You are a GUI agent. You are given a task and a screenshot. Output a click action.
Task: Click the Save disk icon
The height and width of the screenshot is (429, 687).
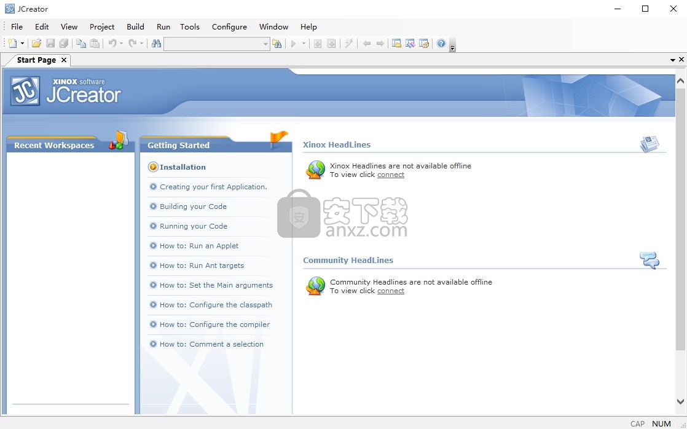(x=50, y=44)
